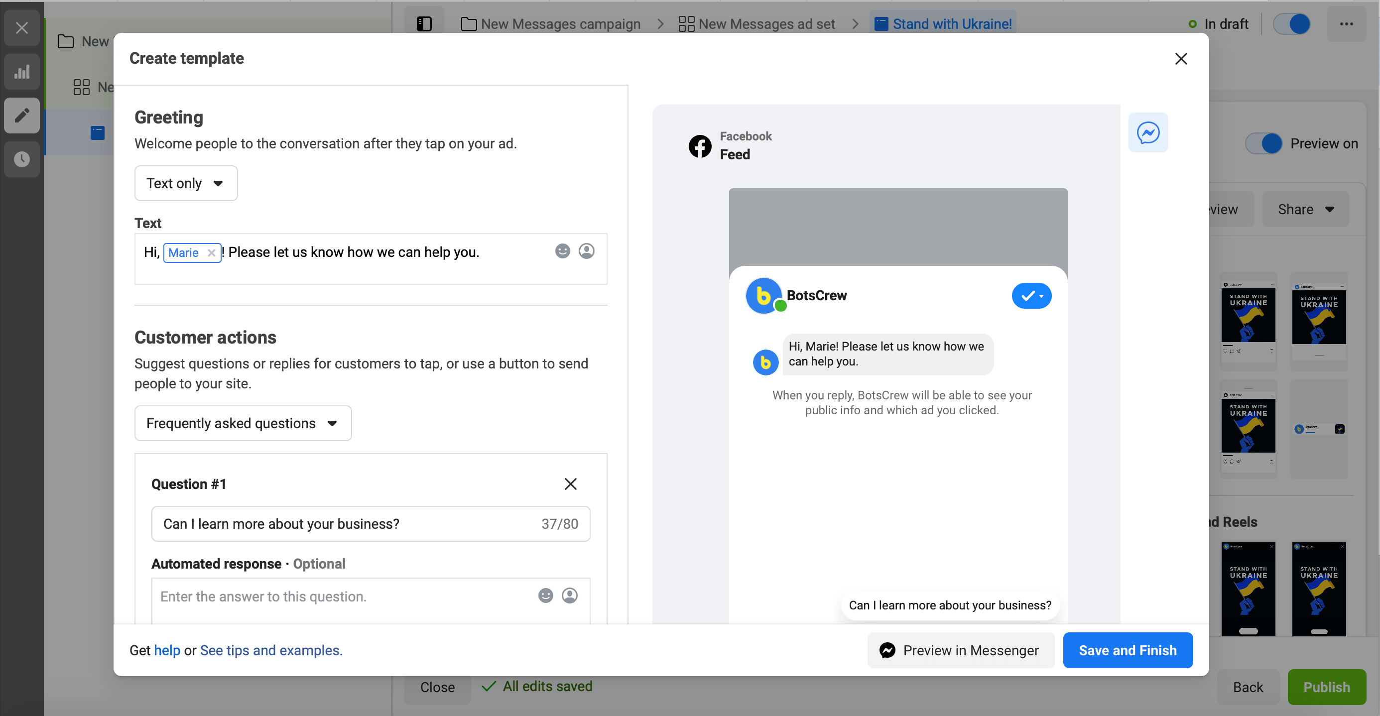1380x716 pixels.
Task: Click Save and Finish
Action: (x=1127, y=650)
